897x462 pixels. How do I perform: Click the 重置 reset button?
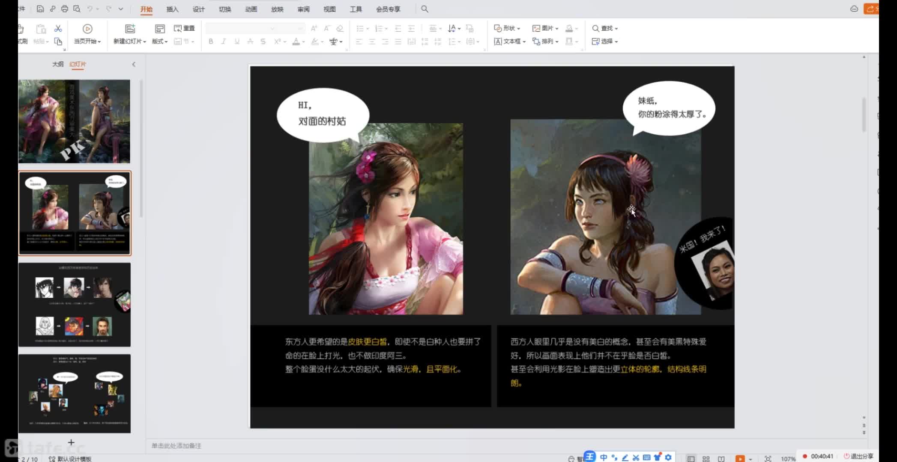pyautogui.click(x=184, y=28)
